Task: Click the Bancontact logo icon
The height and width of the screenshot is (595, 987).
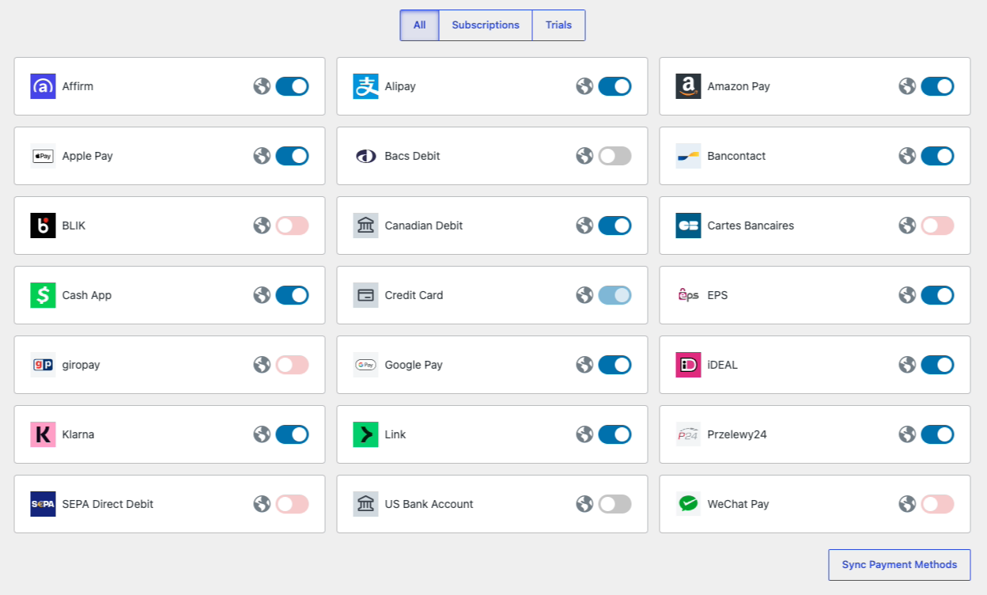Action: point(688,156)
